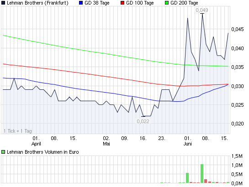
Task: Click the 0,045 price axis label
Action: (238, 29)
